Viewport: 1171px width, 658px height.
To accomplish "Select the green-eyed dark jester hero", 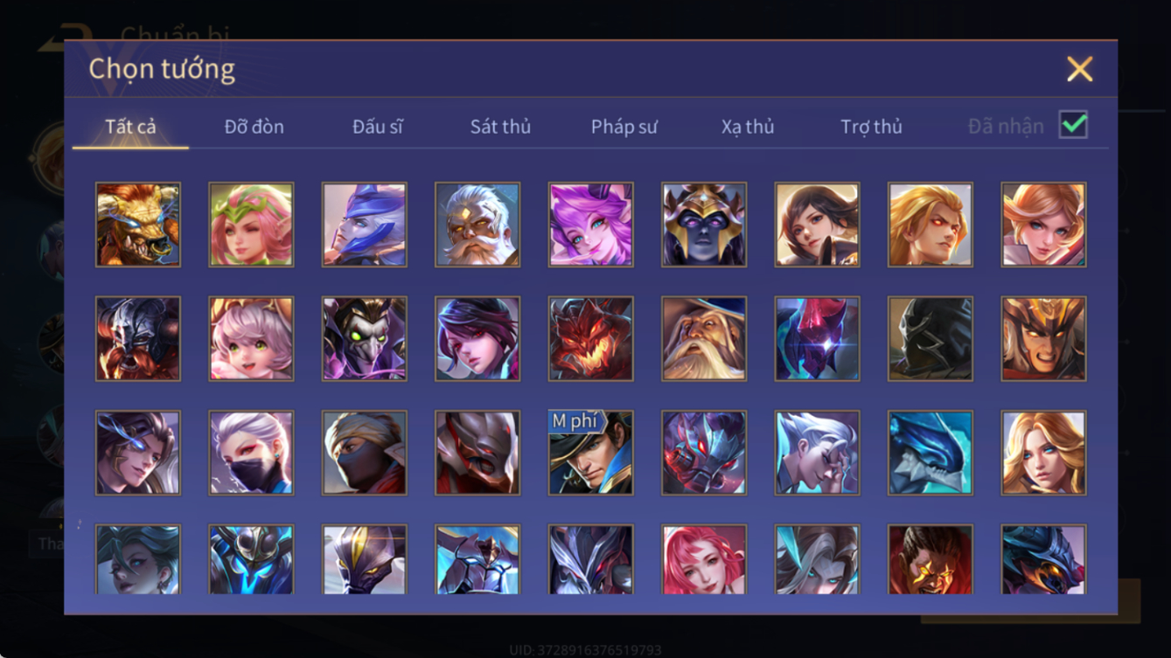I will click(364, 338).
